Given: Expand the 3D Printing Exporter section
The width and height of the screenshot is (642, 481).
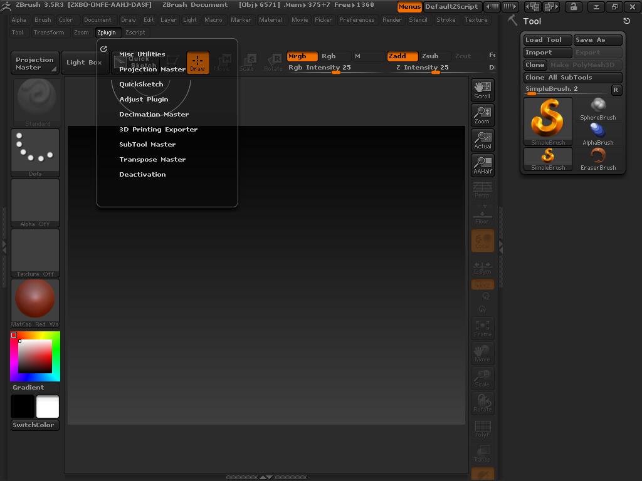Looking at the screenshot, I should (158, 129).
